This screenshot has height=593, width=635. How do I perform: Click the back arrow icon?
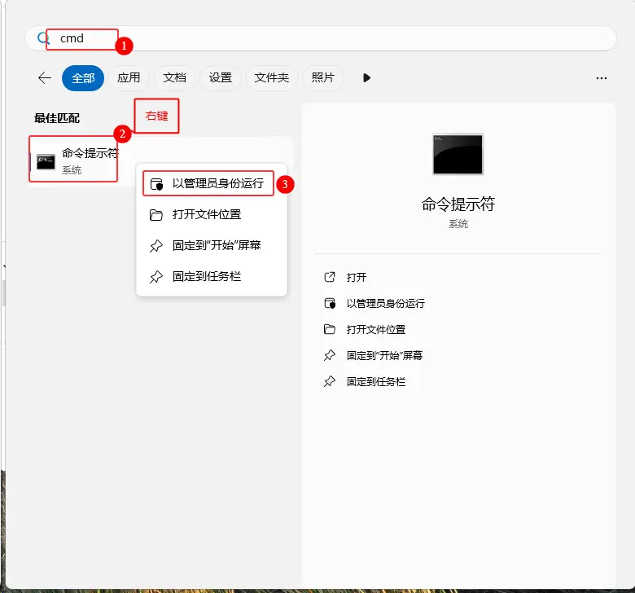[x=45, y=78]
